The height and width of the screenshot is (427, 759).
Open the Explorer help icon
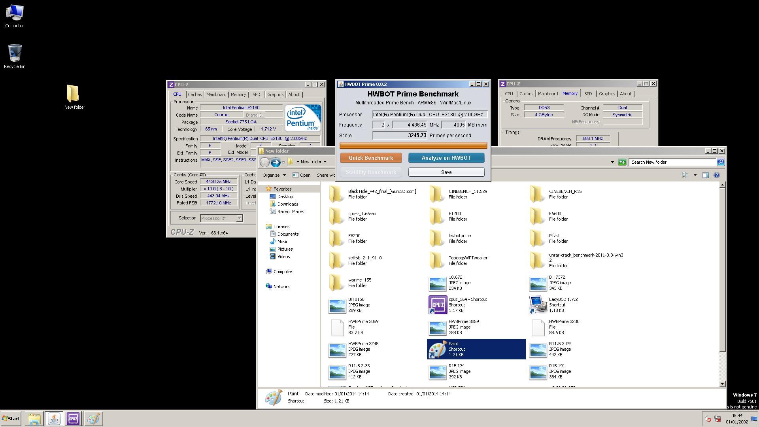point(717,175)
